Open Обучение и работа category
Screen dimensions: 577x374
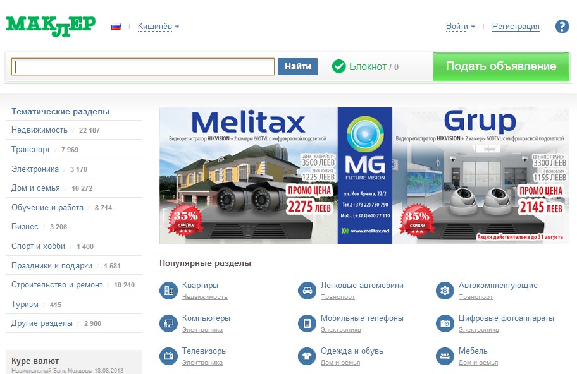point(47,208)
